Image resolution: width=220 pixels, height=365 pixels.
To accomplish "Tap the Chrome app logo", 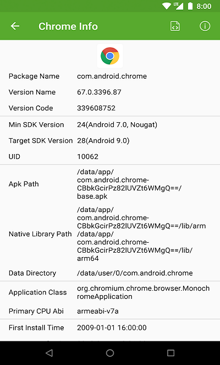I will click(110, 56).
